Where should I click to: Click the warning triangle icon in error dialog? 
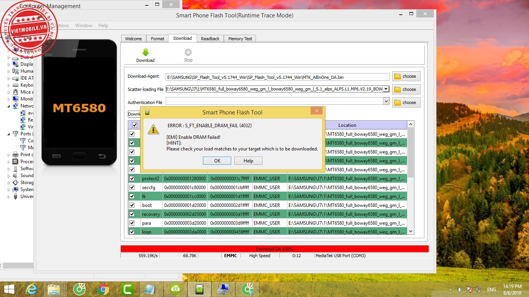coord(154,129)
